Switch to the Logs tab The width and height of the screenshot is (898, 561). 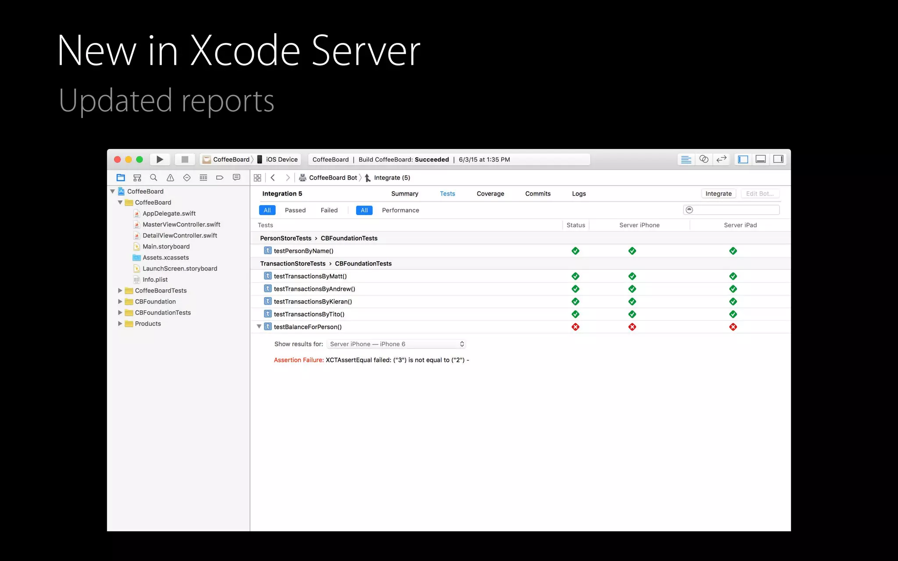click(579, 194)
